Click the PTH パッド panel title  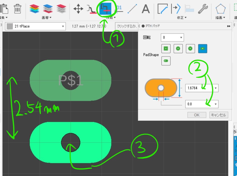(153, 26)
